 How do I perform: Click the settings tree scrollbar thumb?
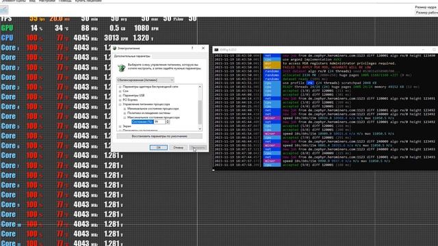[x=200, y=112]
